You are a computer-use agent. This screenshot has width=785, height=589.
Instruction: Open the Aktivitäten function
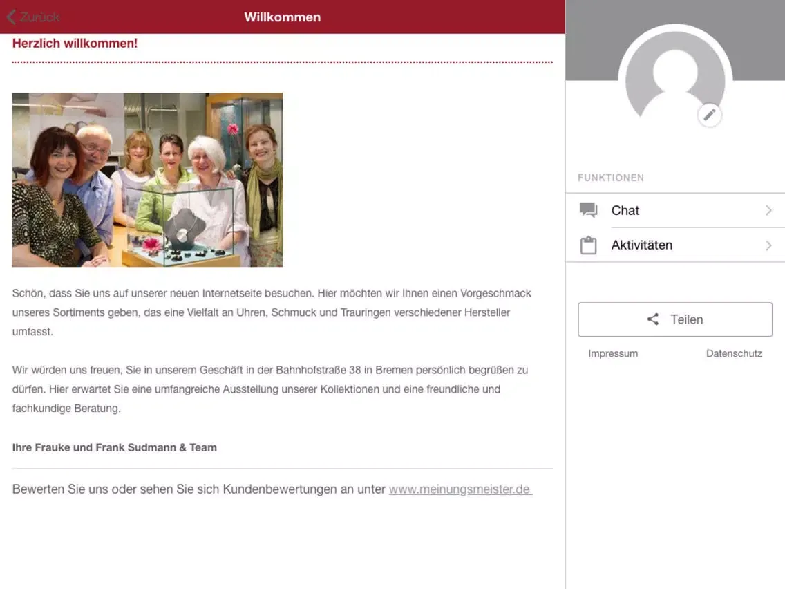tap(675, 245)
